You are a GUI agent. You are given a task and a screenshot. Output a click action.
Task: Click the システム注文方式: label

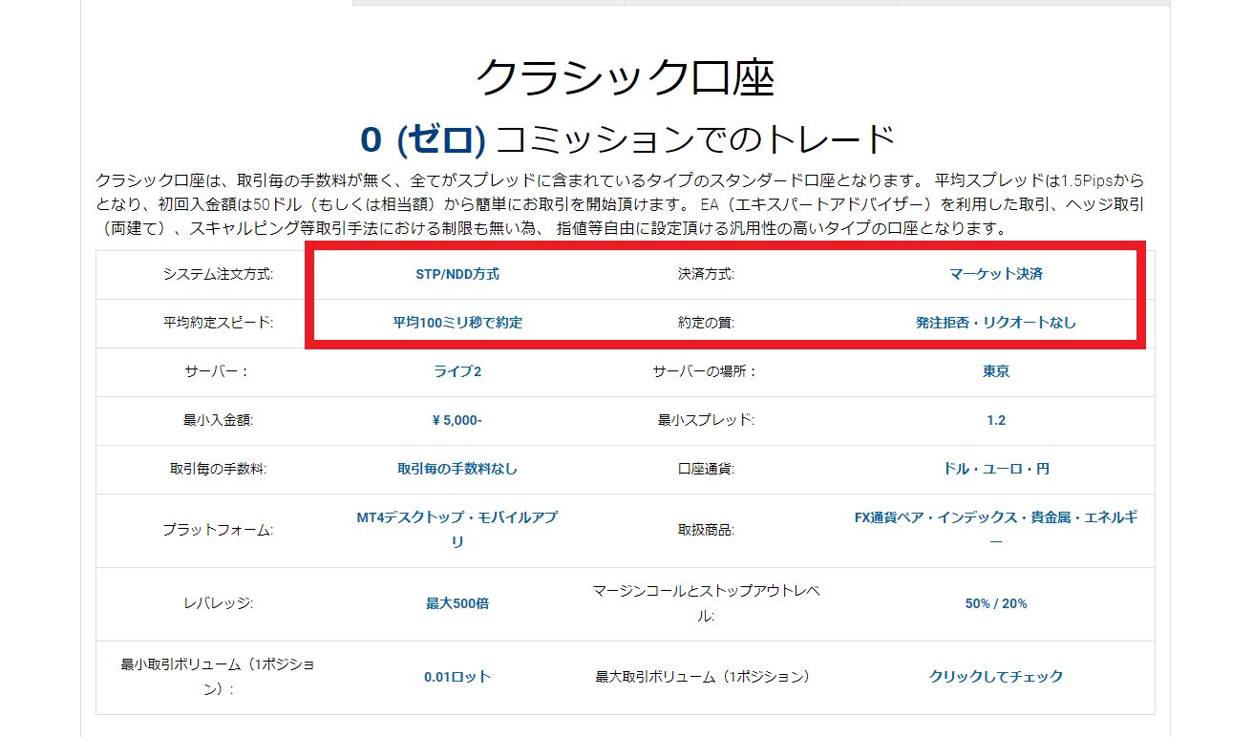[x=218, y=274]
